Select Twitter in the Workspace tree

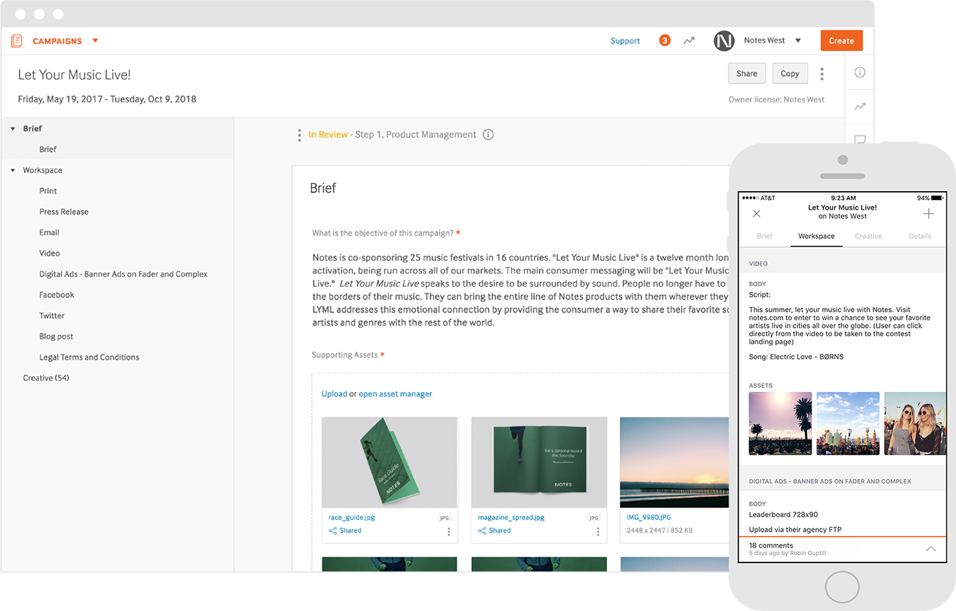(x=52, y=315)
